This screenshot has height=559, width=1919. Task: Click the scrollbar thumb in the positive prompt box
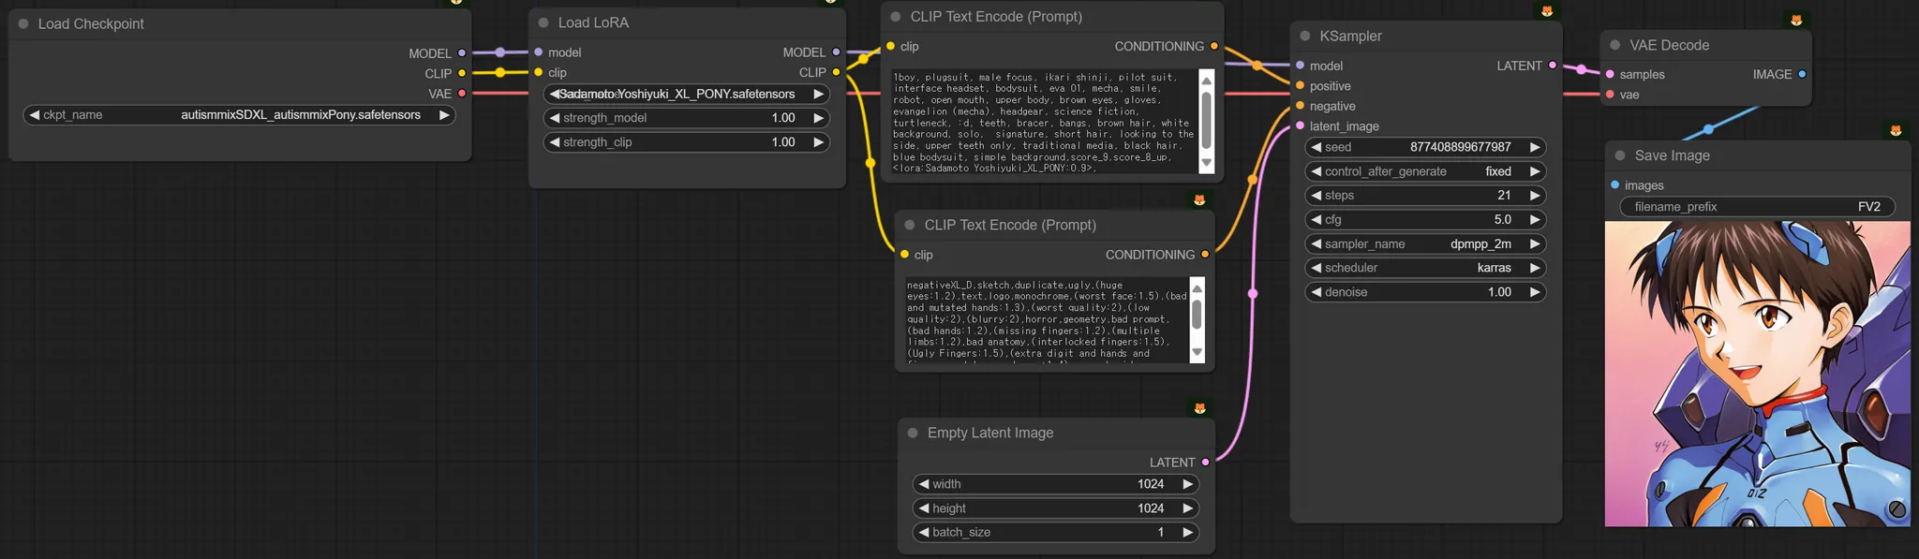coord(1207,120)
